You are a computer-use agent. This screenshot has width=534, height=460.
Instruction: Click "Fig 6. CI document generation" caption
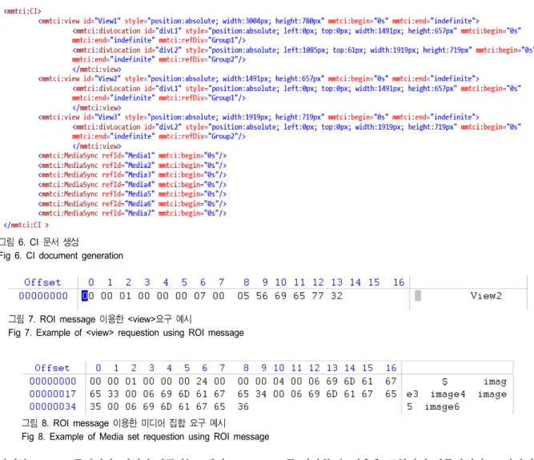click(x=62, y=256)
